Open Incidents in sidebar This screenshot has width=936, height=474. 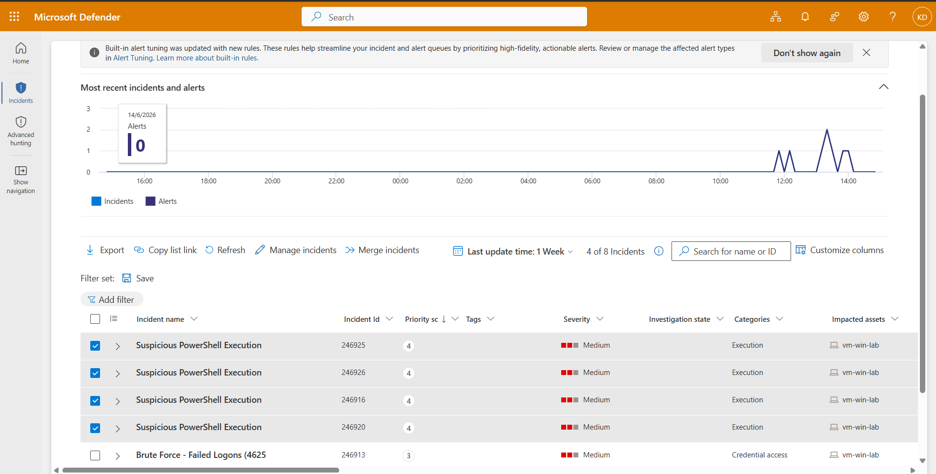pyautogui.click(x=21, y=93)
